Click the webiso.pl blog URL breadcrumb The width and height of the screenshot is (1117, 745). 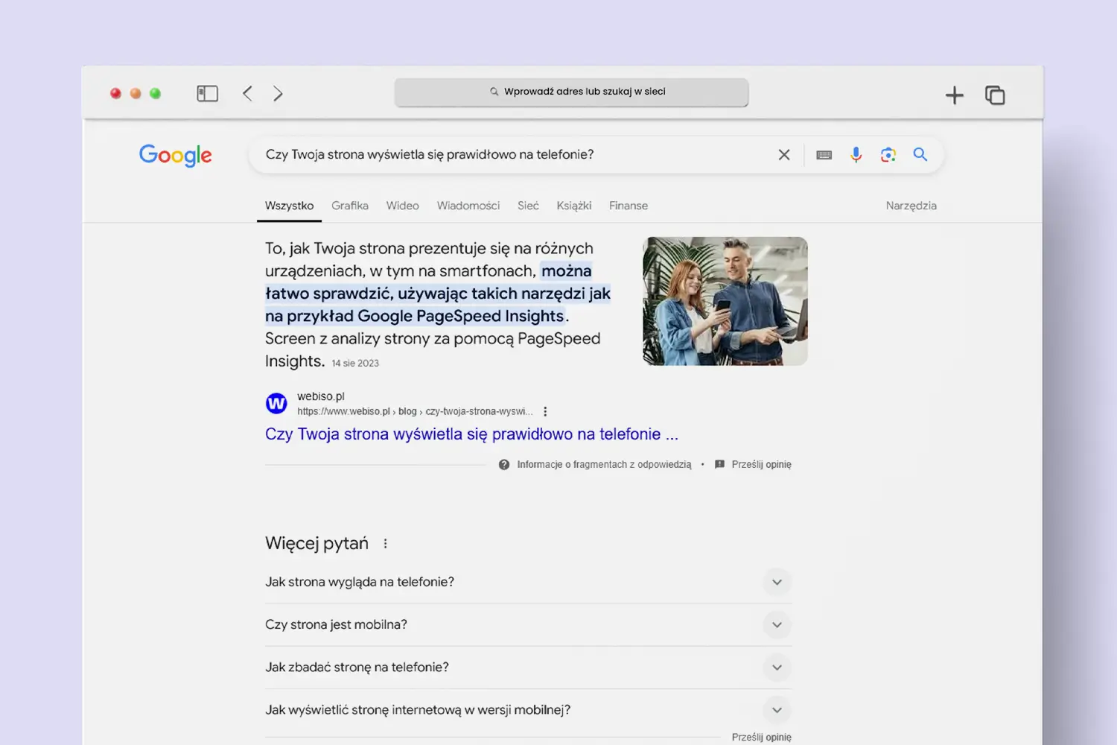tap(415, 411)
